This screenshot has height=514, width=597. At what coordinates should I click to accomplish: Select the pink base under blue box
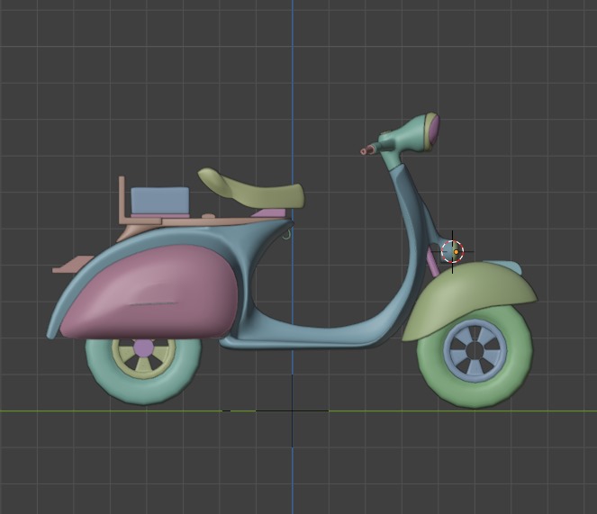160,216
